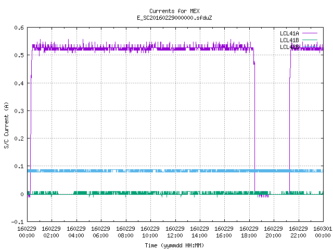333x250 pixels.
Task: Click the 160229 04:00 time tick label
Action: (x=76, y=232)
